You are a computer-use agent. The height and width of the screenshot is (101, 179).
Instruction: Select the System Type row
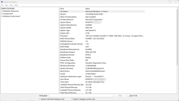tap(102, 31)
